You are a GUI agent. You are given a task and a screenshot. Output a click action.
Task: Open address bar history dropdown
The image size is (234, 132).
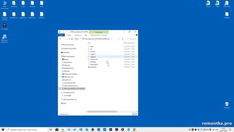[x=119, y=39]
